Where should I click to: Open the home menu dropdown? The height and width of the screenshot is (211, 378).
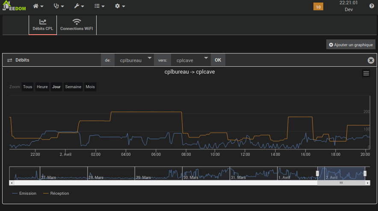pyautogui.click(x=38, y=6)
